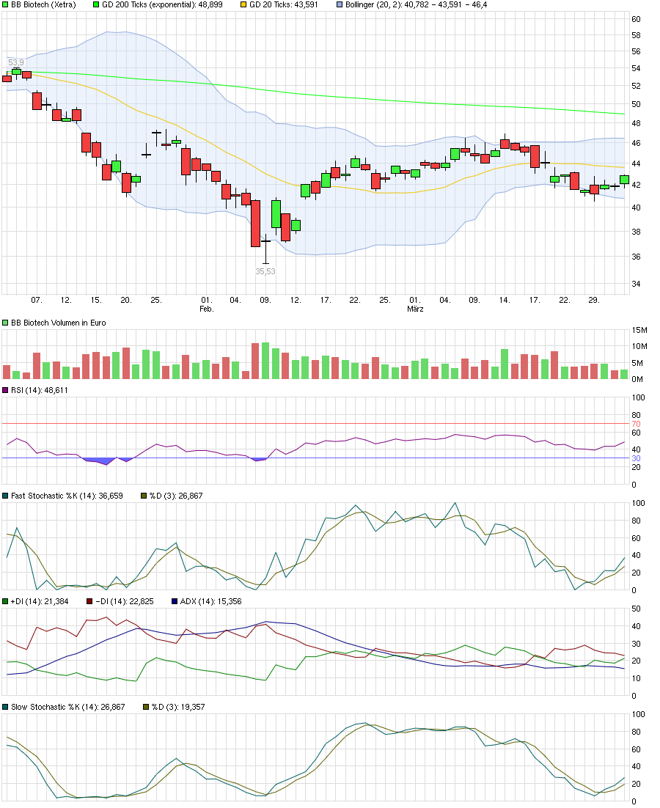
Task: Select the 'BB Biotech (Xetra)' chart title
Action: pyautogui.click(x=43, y=4)
